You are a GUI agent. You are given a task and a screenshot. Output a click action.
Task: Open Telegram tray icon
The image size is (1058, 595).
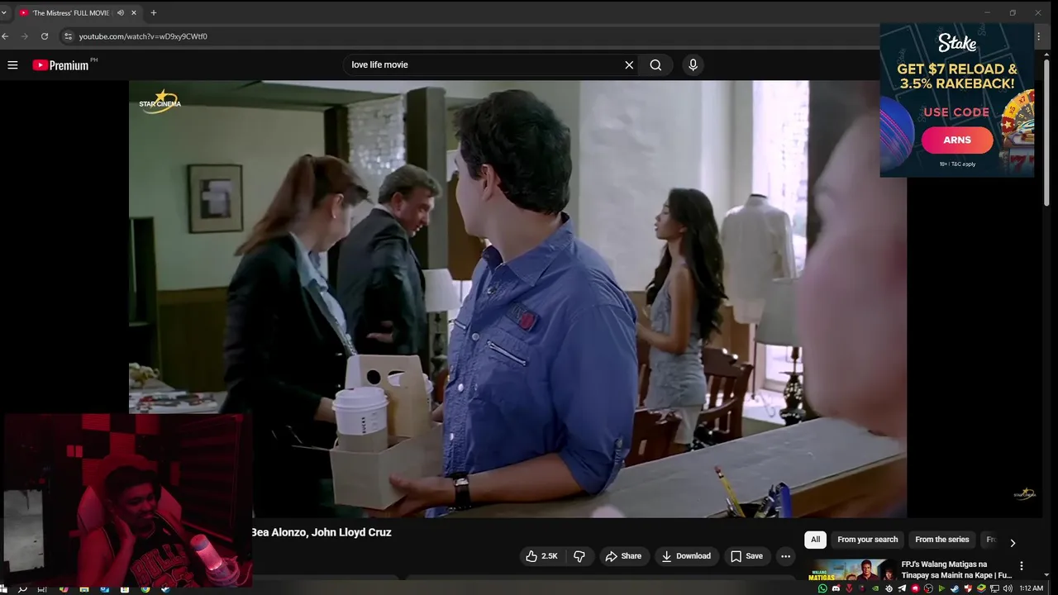tap(902, 588)
